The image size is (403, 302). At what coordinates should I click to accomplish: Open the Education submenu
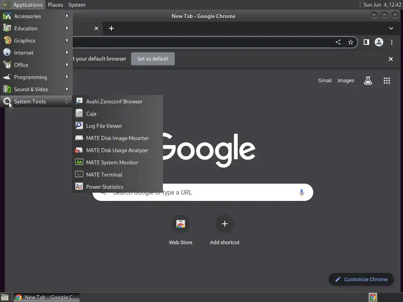pos(36,28)
